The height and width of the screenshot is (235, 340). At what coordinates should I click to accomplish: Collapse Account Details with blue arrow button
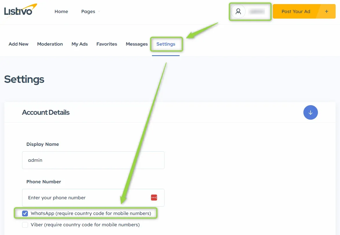311,112
